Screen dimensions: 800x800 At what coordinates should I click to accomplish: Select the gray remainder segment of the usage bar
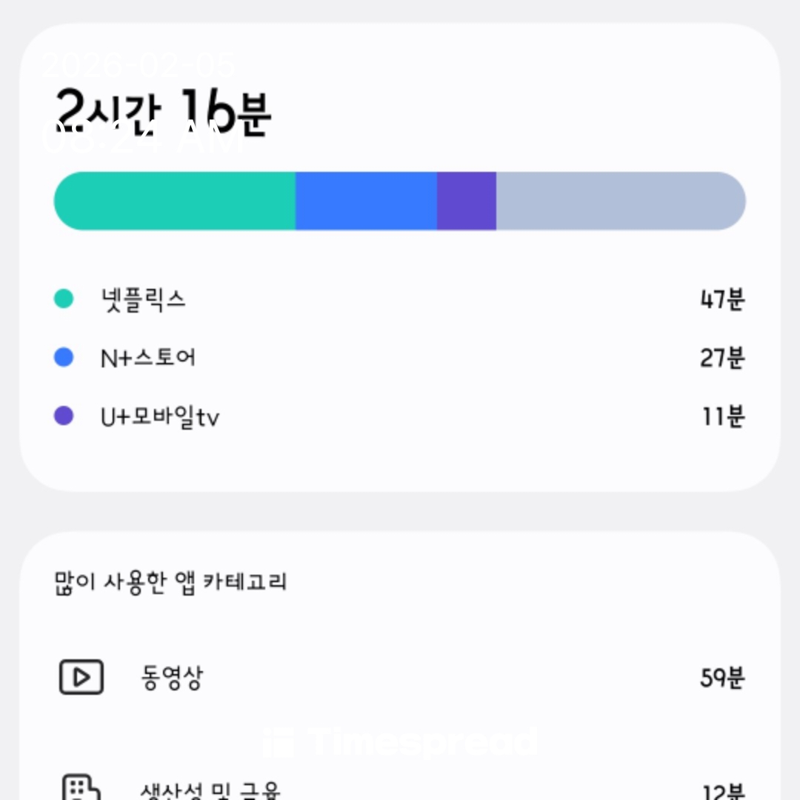[620, 201]
